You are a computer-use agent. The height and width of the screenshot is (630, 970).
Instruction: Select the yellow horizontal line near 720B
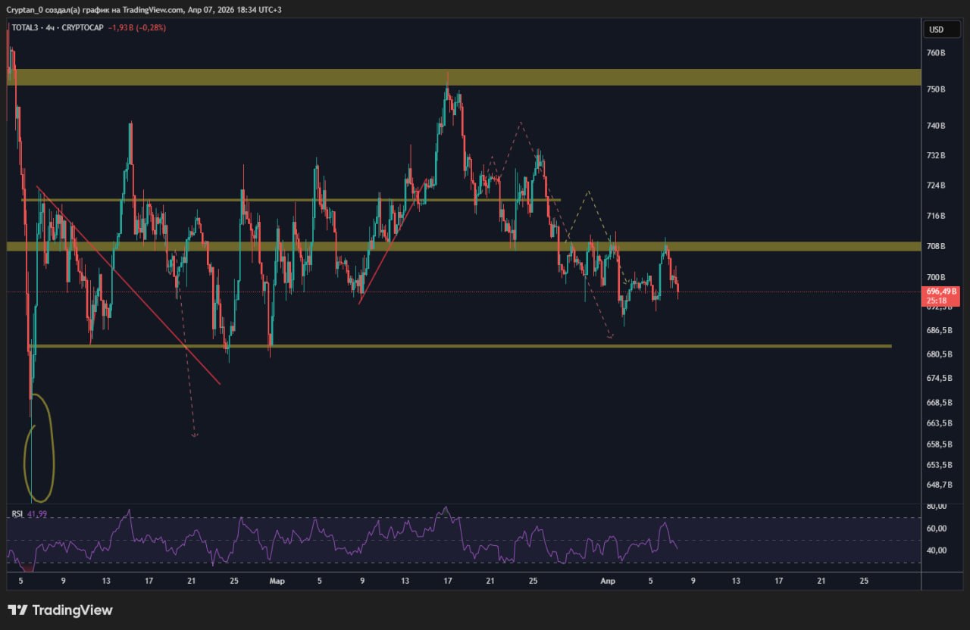(227, 200)
